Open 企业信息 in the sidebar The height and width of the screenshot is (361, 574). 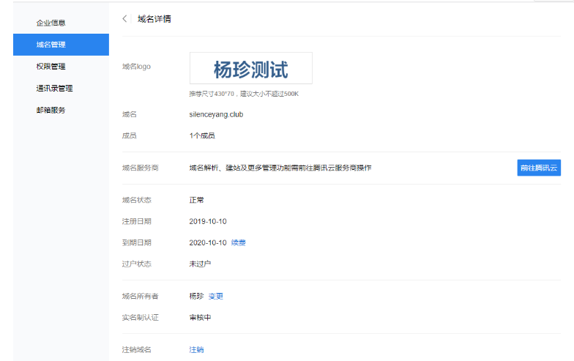coord(51,23)
